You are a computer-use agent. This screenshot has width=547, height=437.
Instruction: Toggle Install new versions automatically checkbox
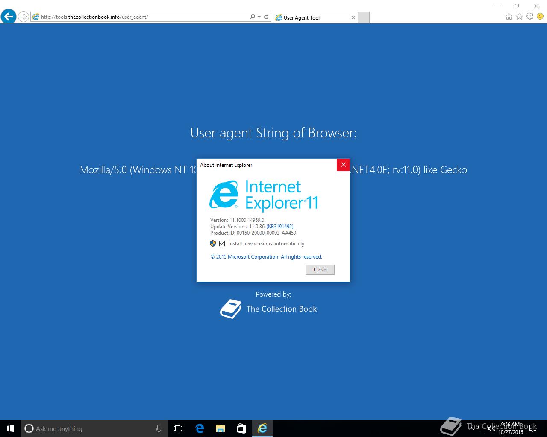click(x=222, y=244)
